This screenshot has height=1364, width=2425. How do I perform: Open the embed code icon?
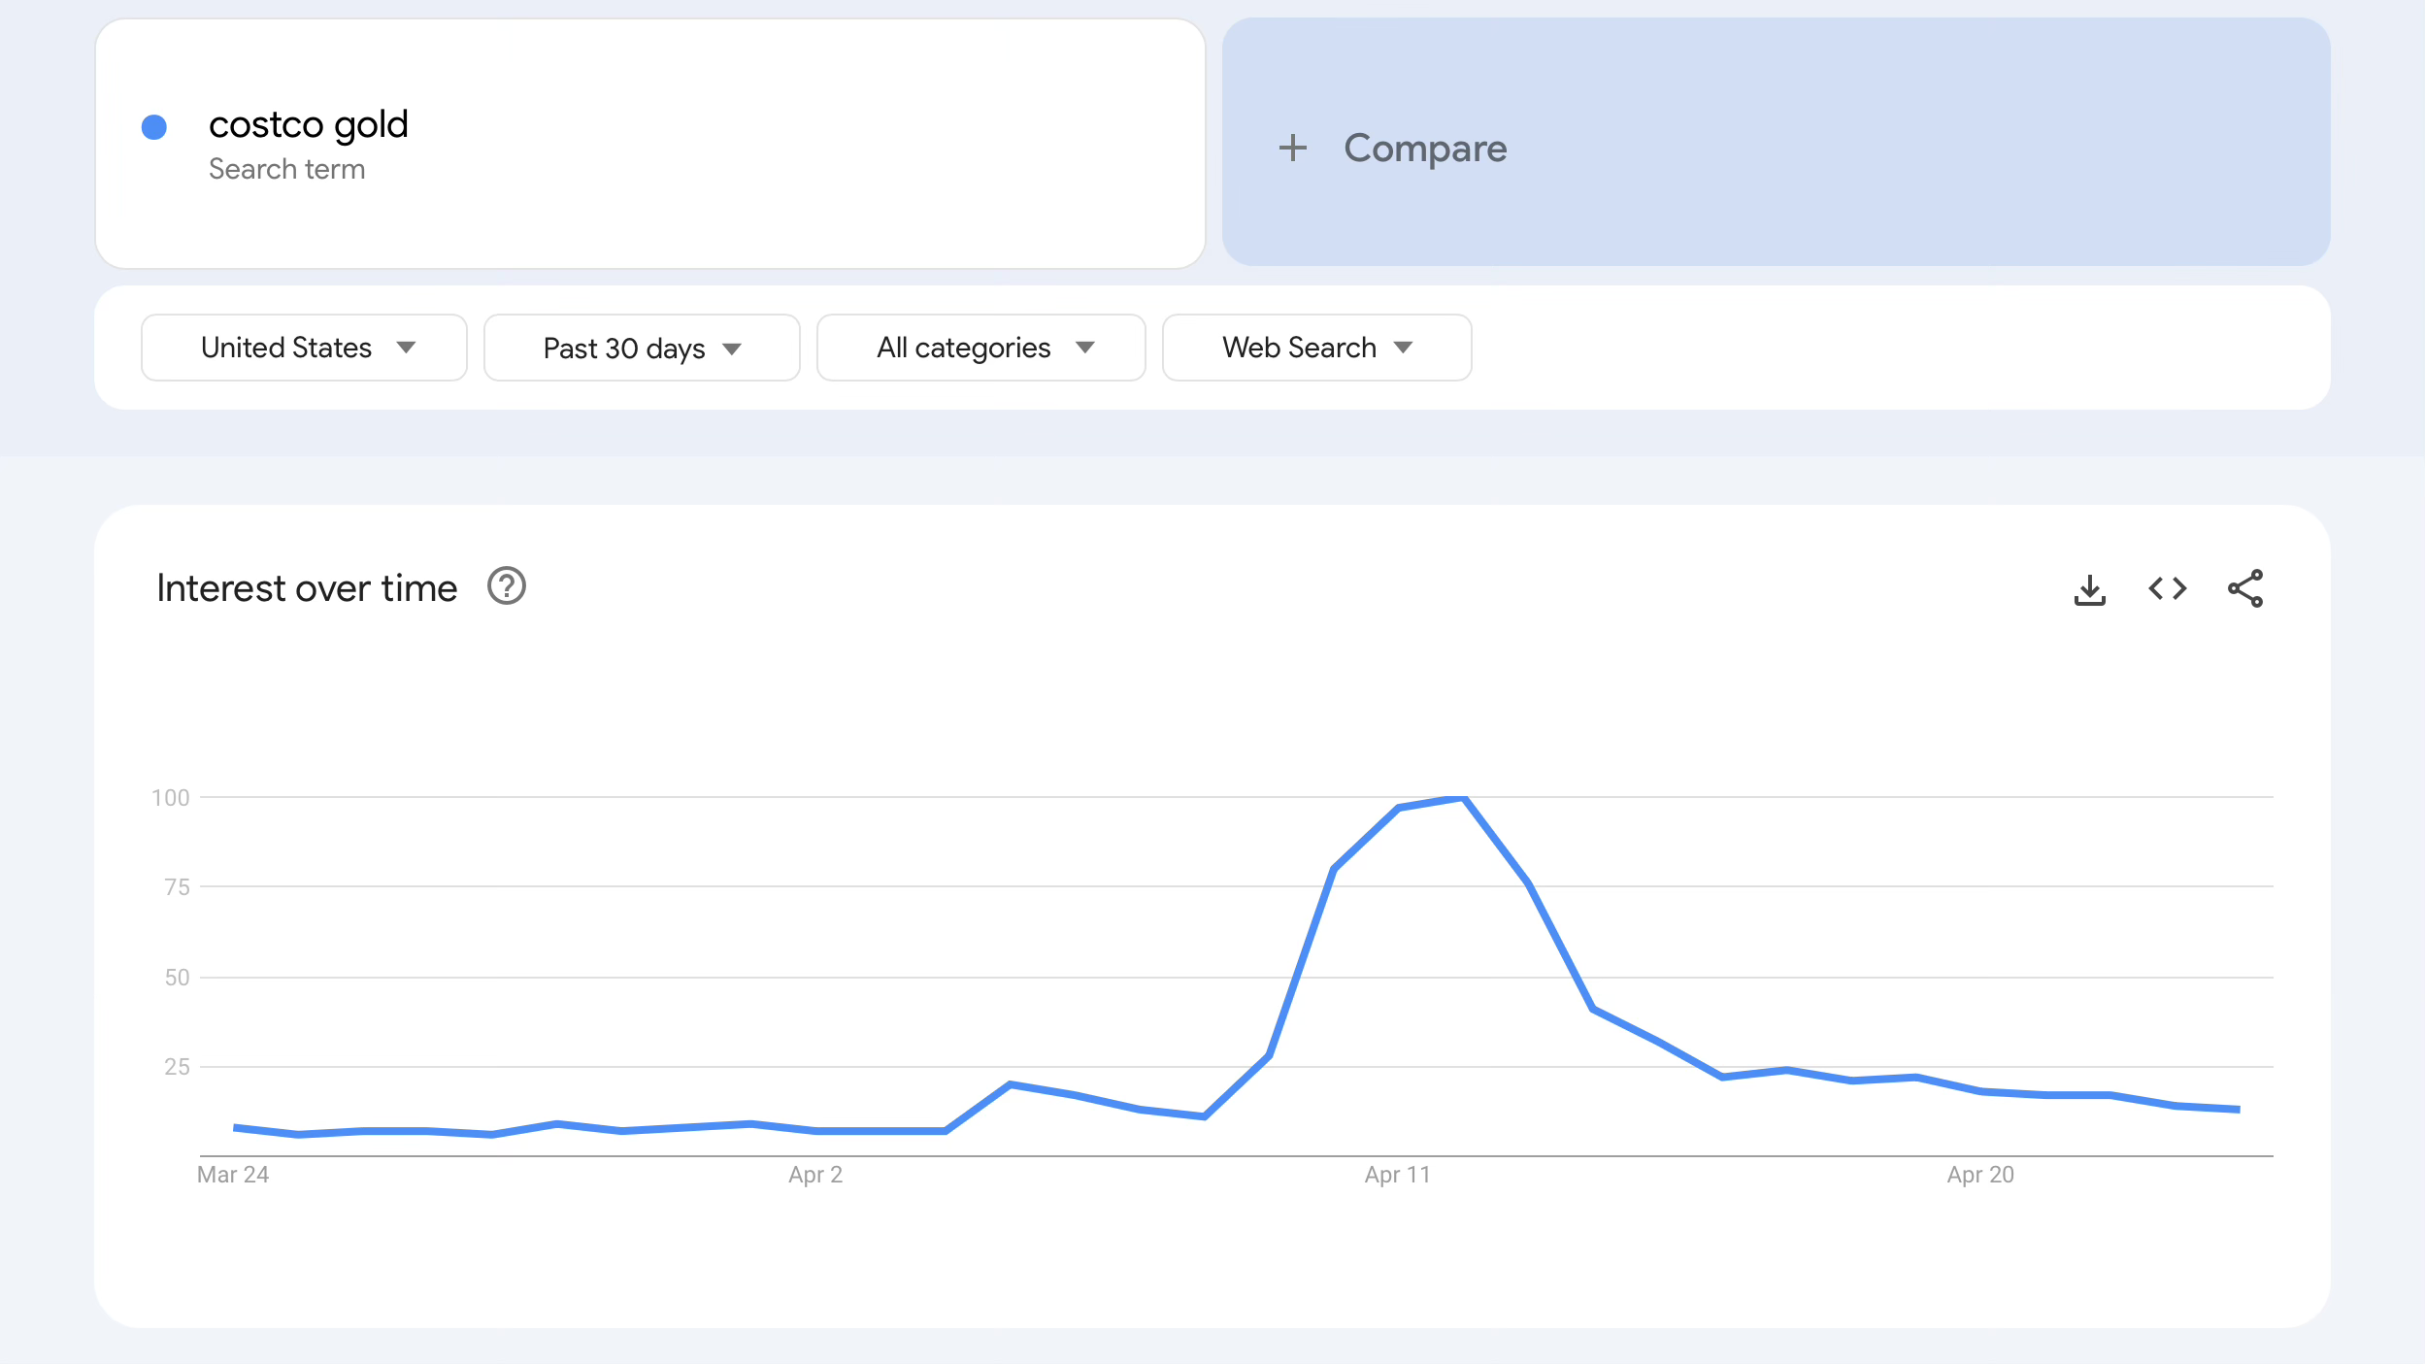point(2167,588)
